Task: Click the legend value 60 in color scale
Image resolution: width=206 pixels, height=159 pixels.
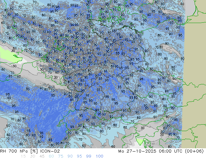Action: click(x=51, y=156)
